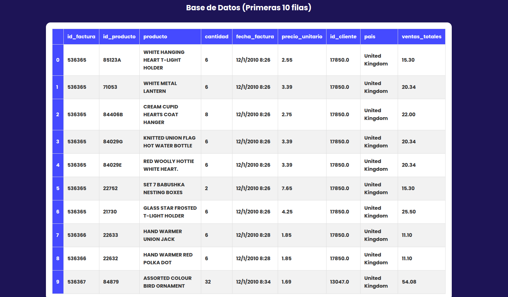
Task: Click quantity 32 cell
Action: tap(217, 282)
